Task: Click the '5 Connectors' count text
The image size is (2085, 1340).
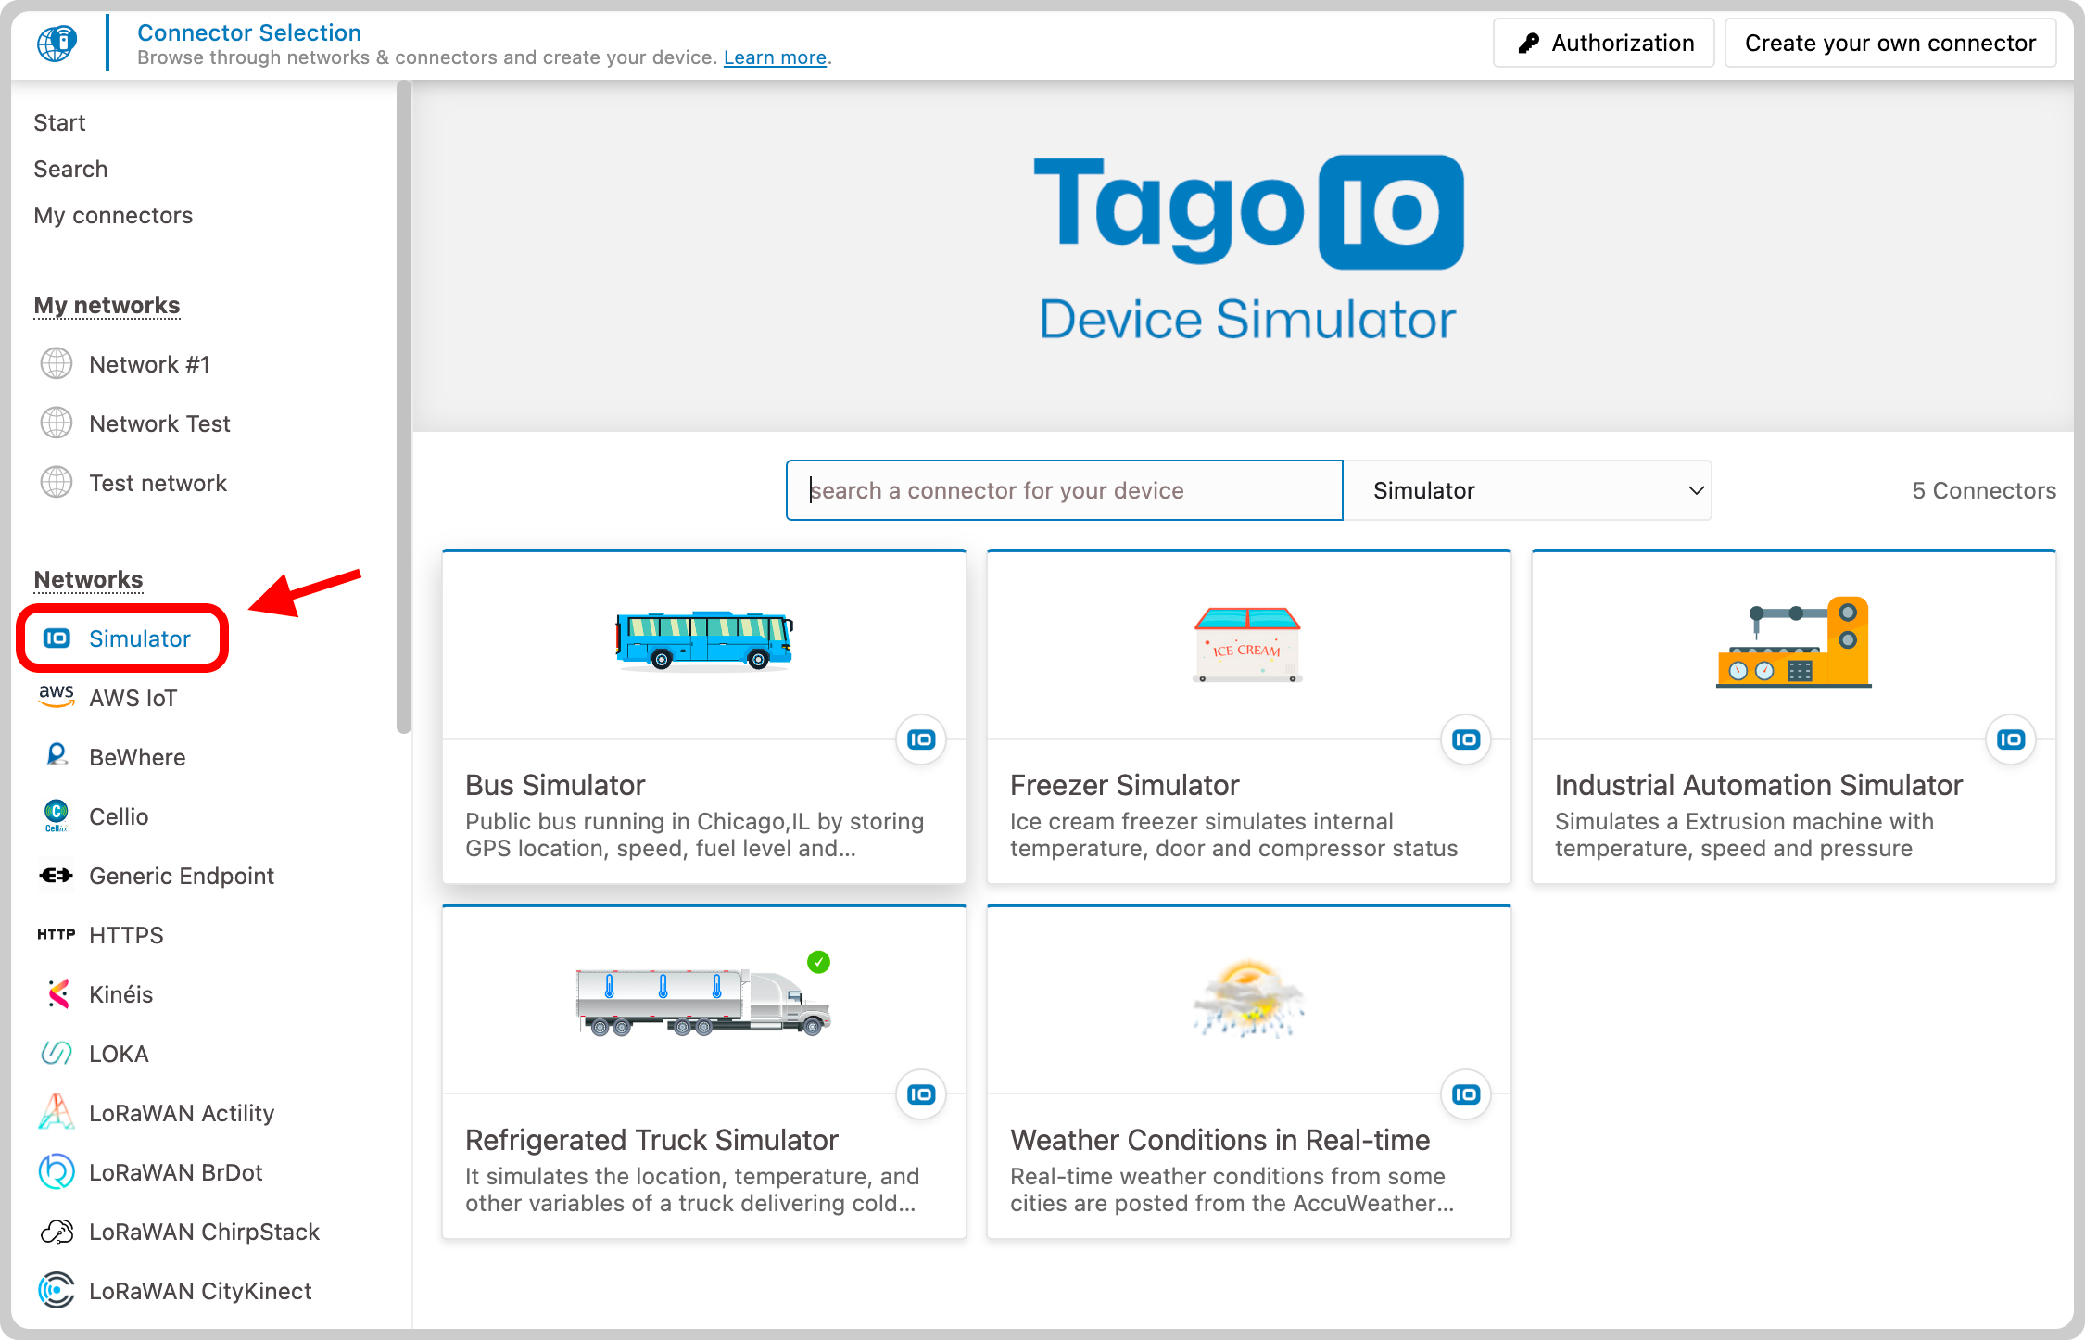Action: pyautogui.click(x=1984, y=490)
